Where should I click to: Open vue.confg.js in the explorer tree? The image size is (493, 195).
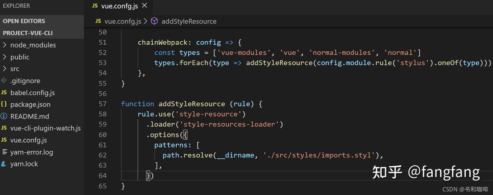[x=29, y=140]
